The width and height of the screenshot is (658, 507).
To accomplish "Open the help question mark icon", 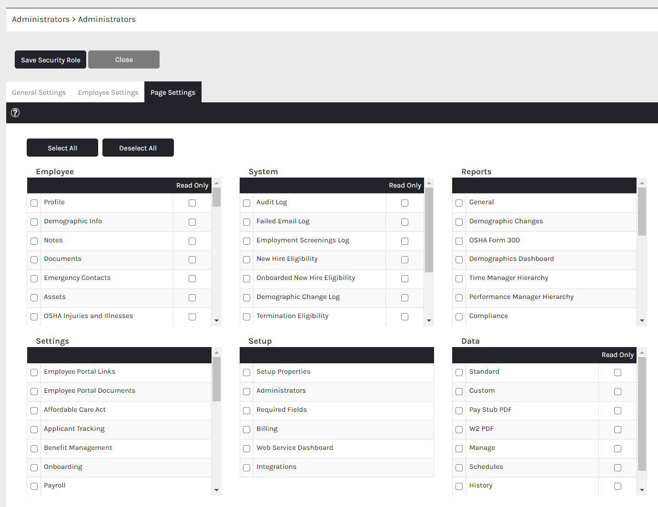I will [15, 113].
